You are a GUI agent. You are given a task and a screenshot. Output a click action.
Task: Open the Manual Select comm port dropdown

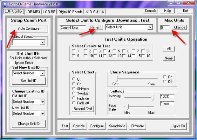pos(43,42)
